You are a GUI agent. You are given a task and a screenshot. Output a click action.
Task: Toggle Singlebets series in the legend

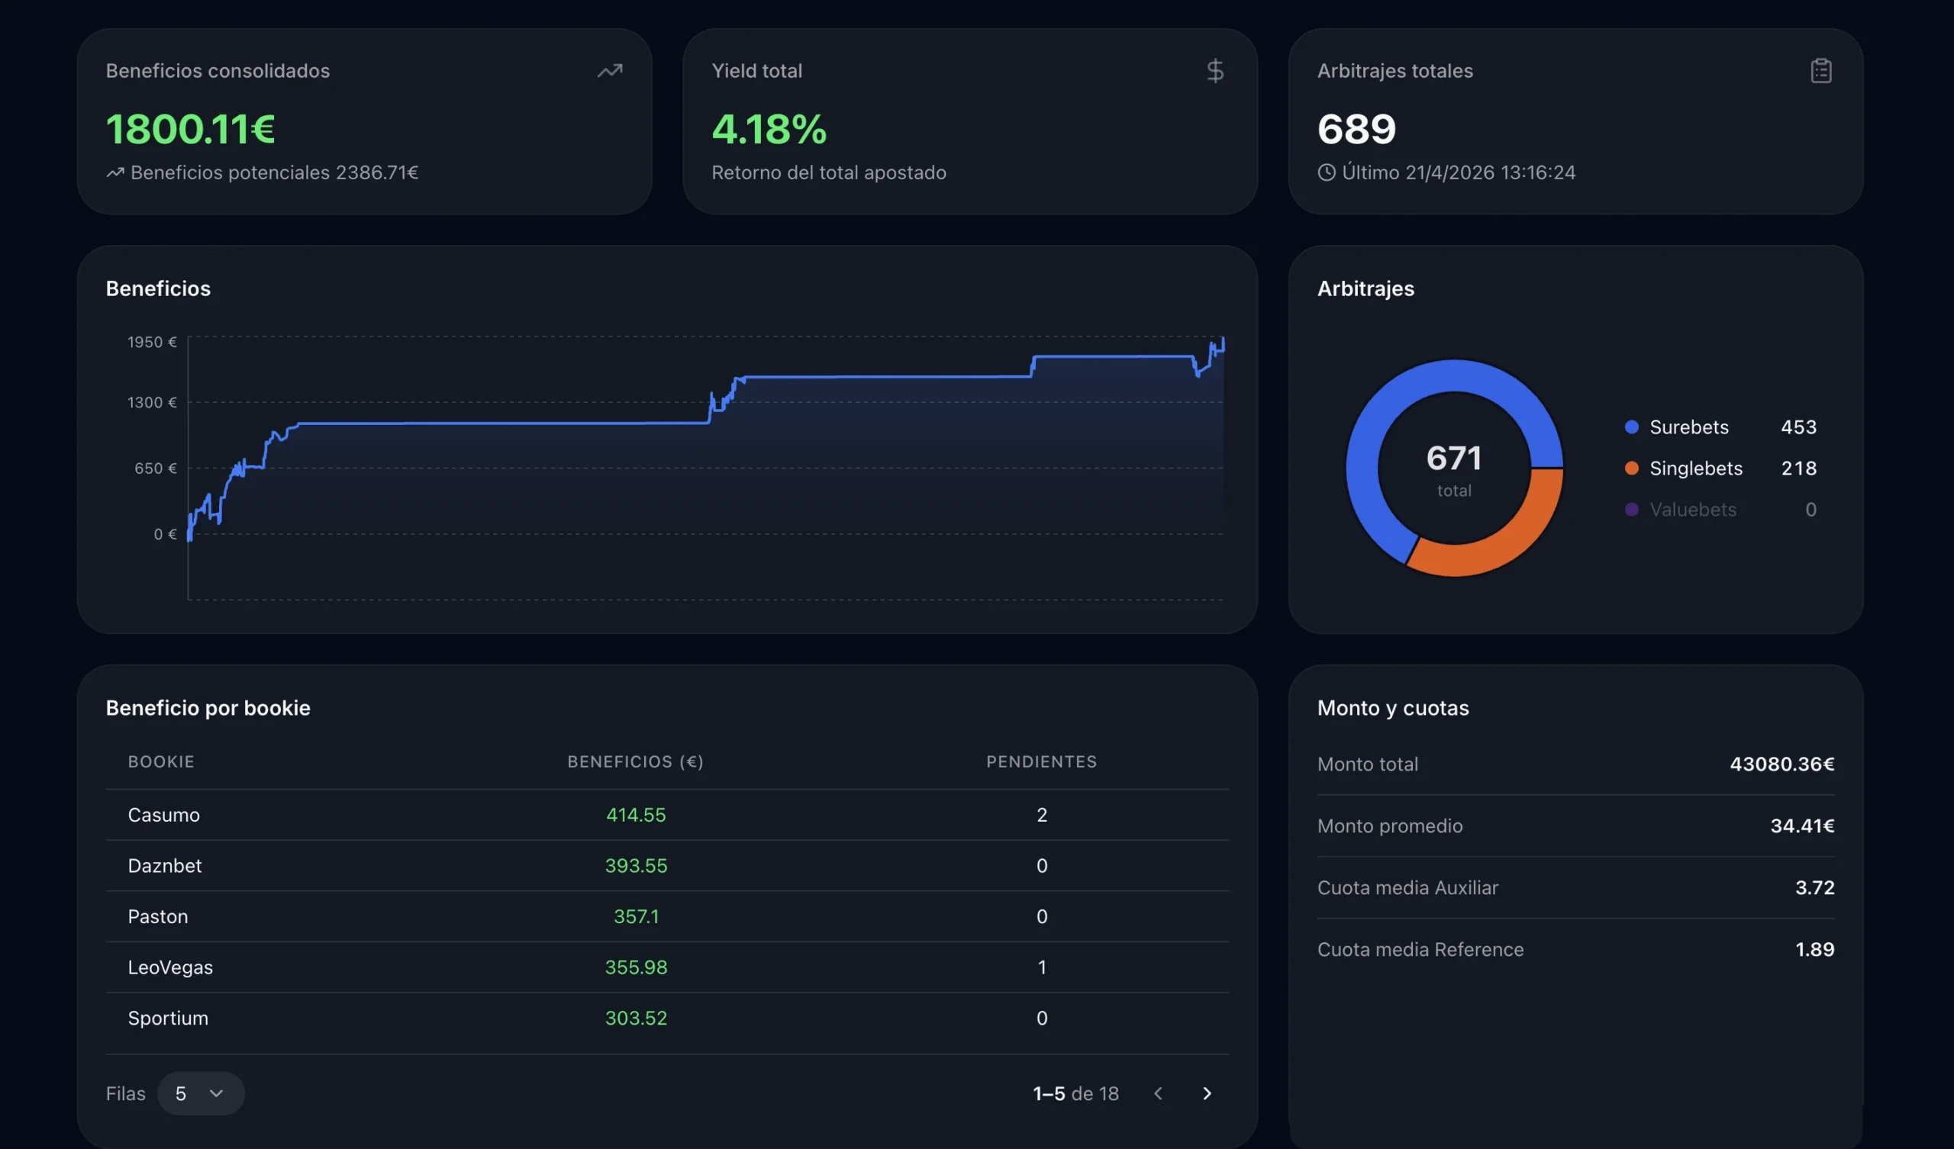(x=1720, y=468)
